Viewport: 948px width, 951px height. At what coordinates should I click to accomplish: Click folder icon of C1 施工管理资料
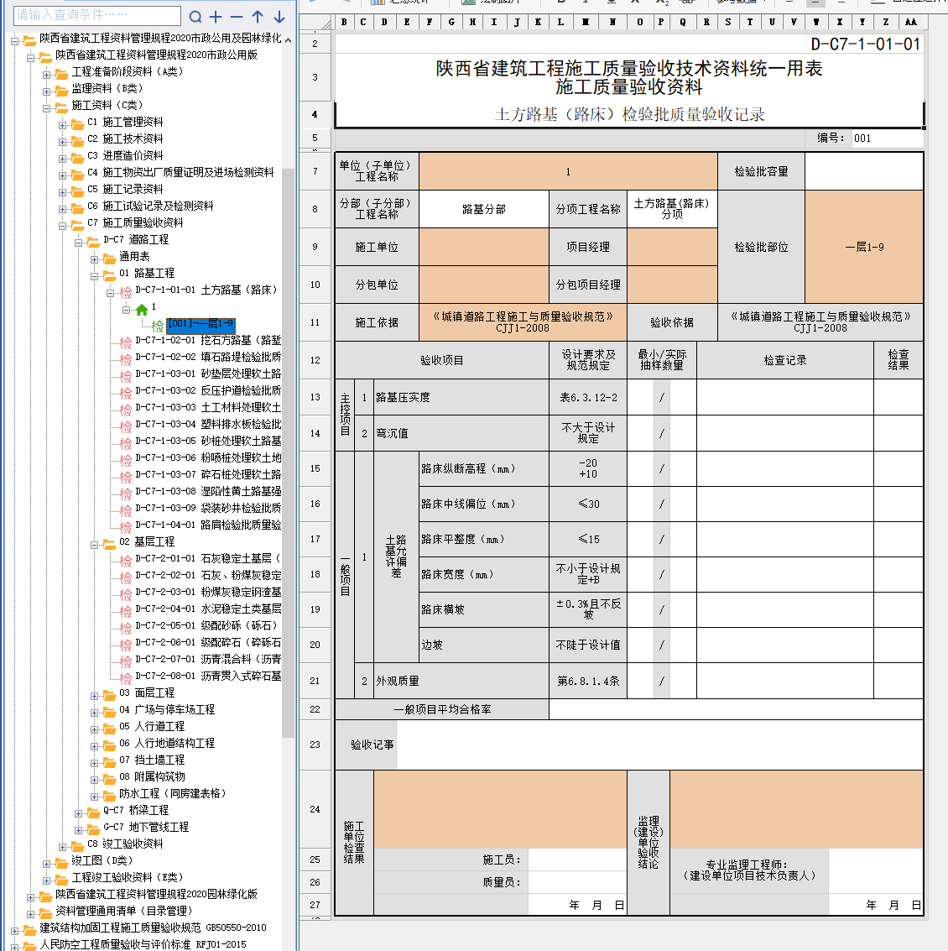[77, 124]
